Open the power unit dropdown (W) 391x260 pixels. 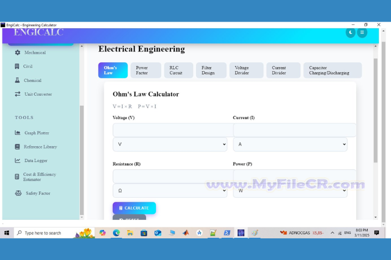pyautogui.click(x=290, y=191)
